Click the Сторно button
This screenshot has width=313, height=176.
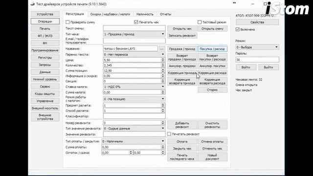(212, 90)
